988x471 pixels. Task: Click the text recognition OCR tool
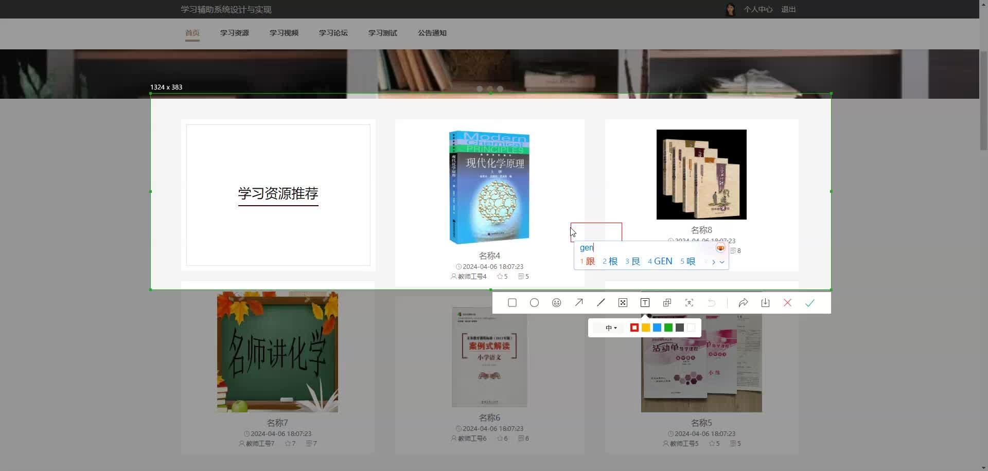[689, 303]
